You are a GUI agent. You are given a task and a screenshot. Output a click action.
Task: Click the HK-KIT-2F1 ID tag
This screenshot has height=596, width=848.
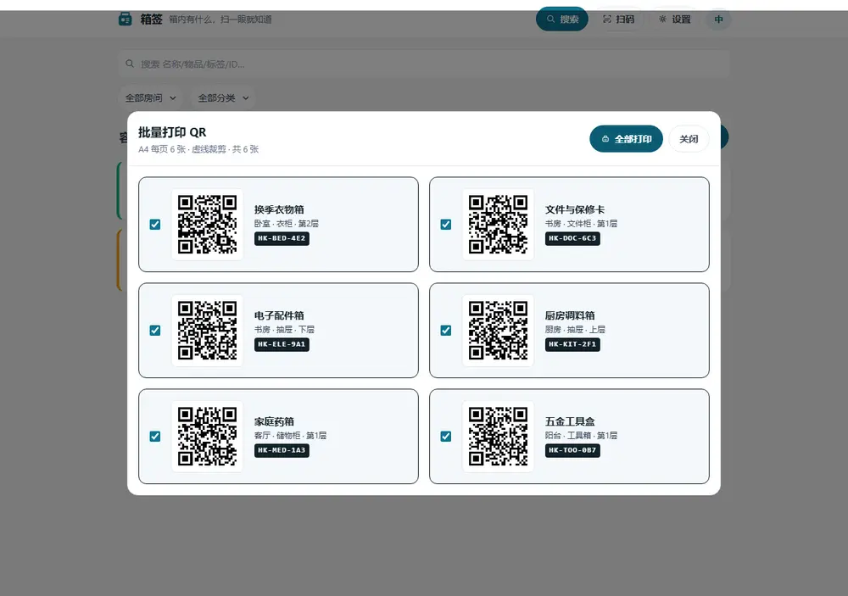point(572,344)
